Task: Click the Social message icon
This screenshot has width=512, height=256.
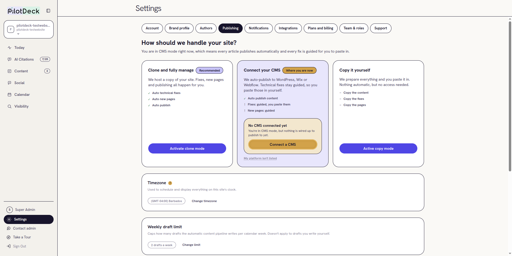Action: click(x=10, y=83)
